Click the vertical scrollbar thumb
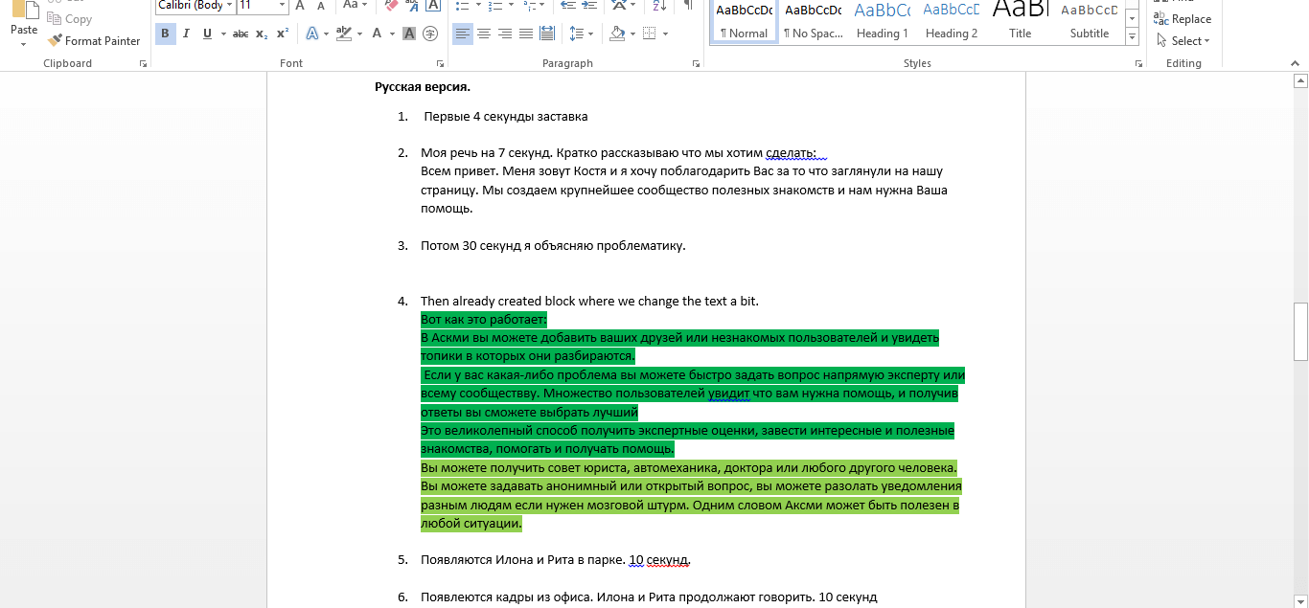Screen dimensions: 1309x608 [1300, 331]
